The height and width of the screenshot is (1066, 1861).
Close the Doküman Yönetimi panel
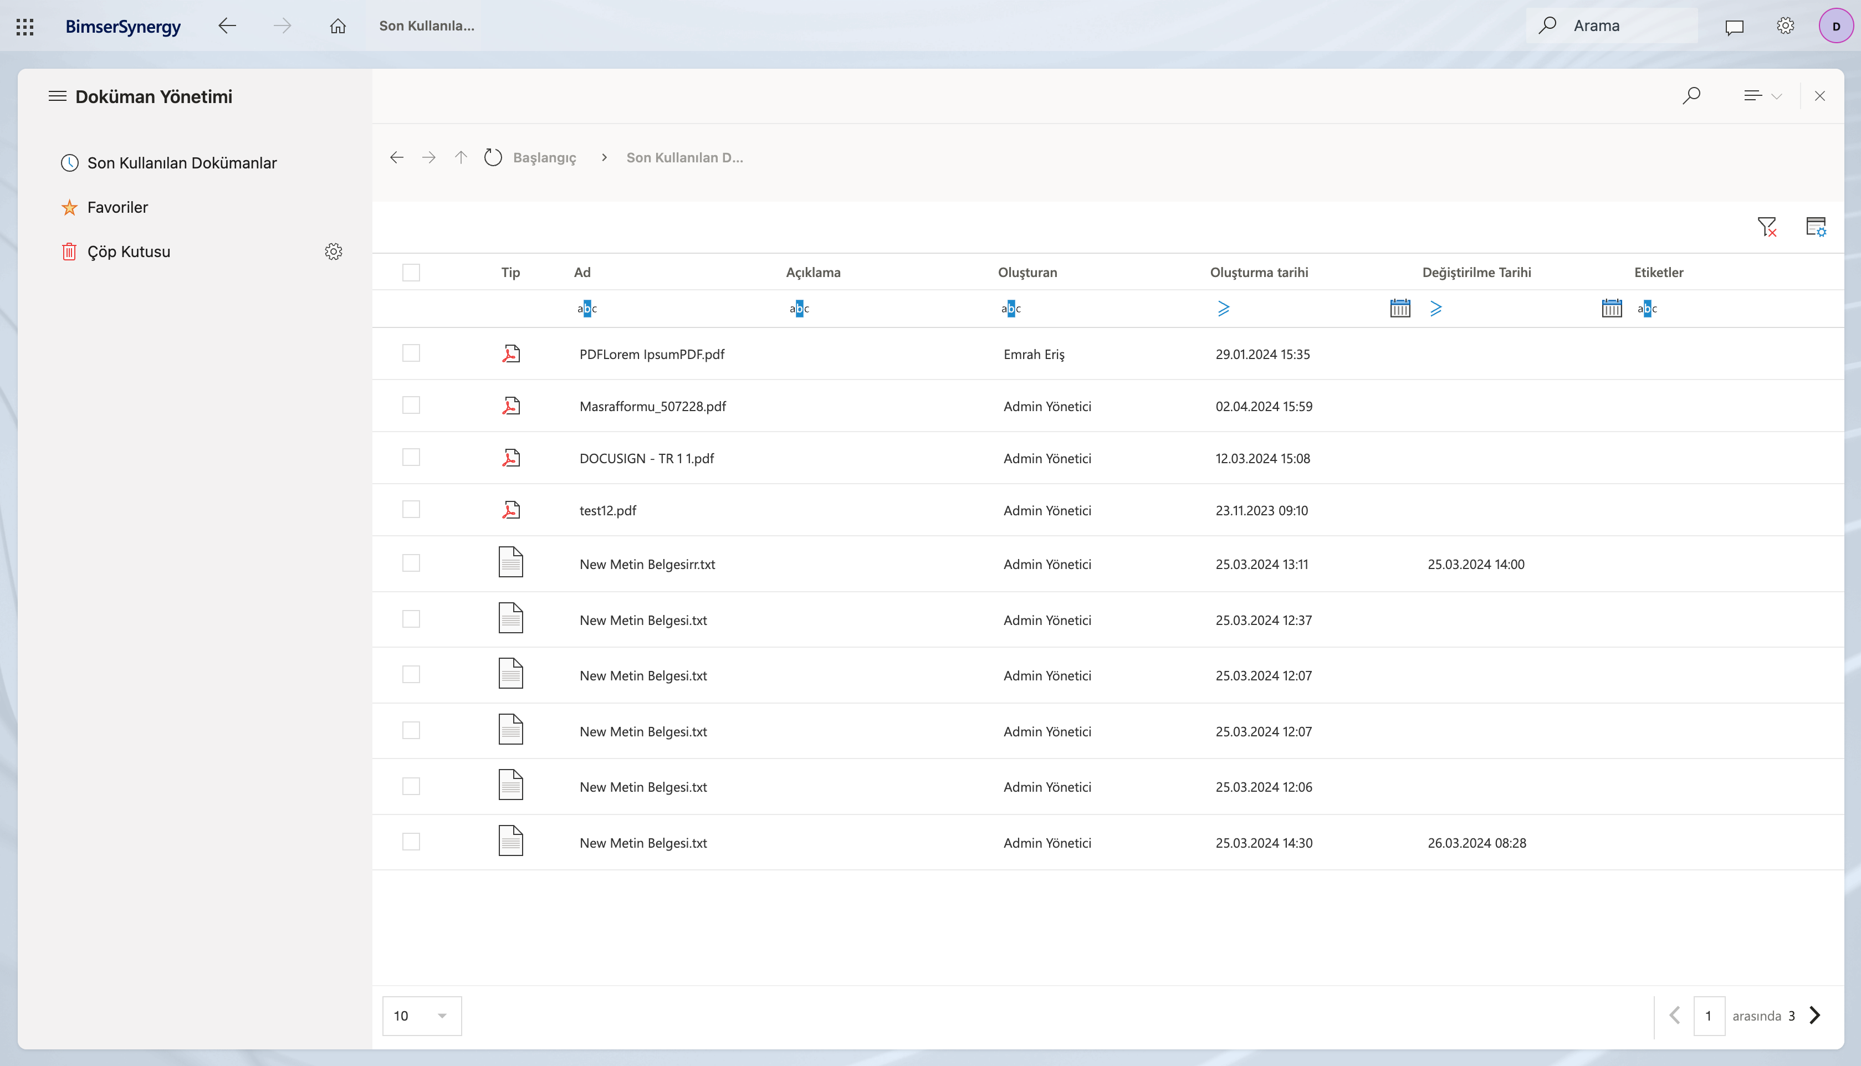click(1819, 96)
